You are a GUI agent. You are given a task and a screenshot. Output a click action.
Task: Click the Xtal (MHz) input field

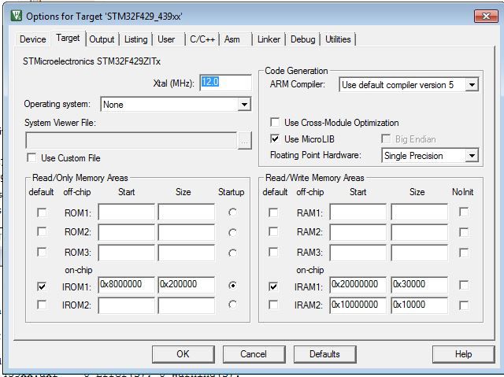tap(225, 82)
